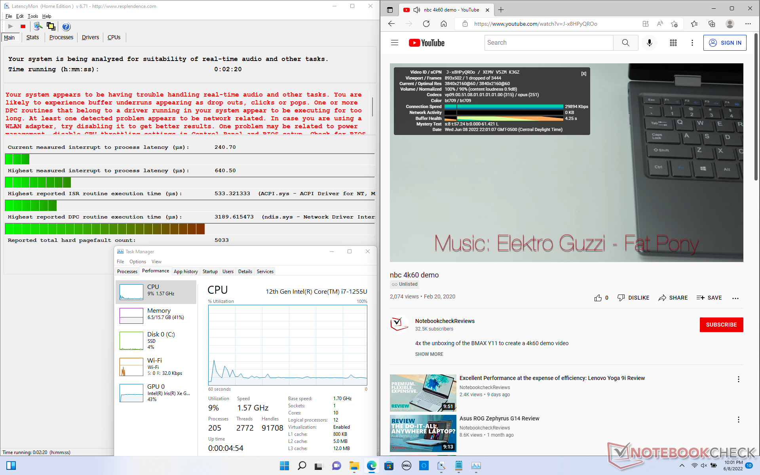Open the Edge favorites list icon
The width and height of the screenshot is (760, 475).
pos(694,24)
